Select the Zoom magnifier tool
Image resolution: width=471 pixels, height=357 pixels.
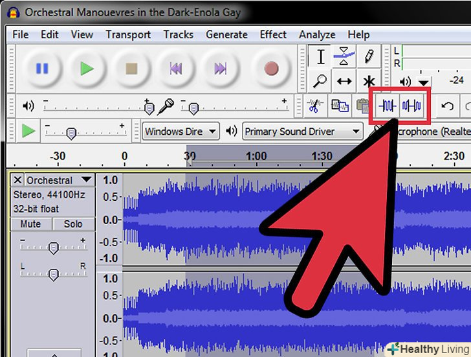pyautogui.click(x=320, y=81)
